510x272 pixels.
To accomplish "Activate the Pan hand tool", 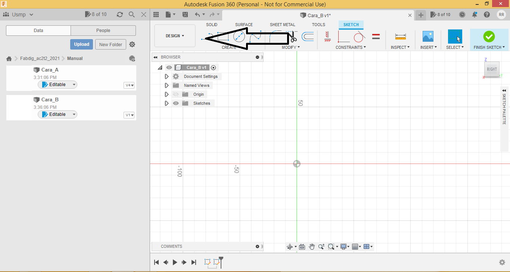I will (312, 247).
